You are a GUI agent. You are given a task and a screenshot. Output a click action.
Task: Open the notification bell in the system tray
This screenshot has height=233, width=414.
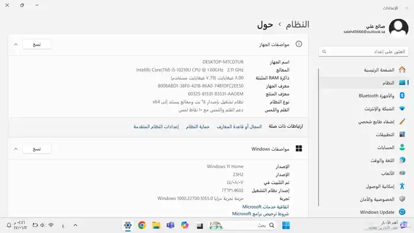9,225
